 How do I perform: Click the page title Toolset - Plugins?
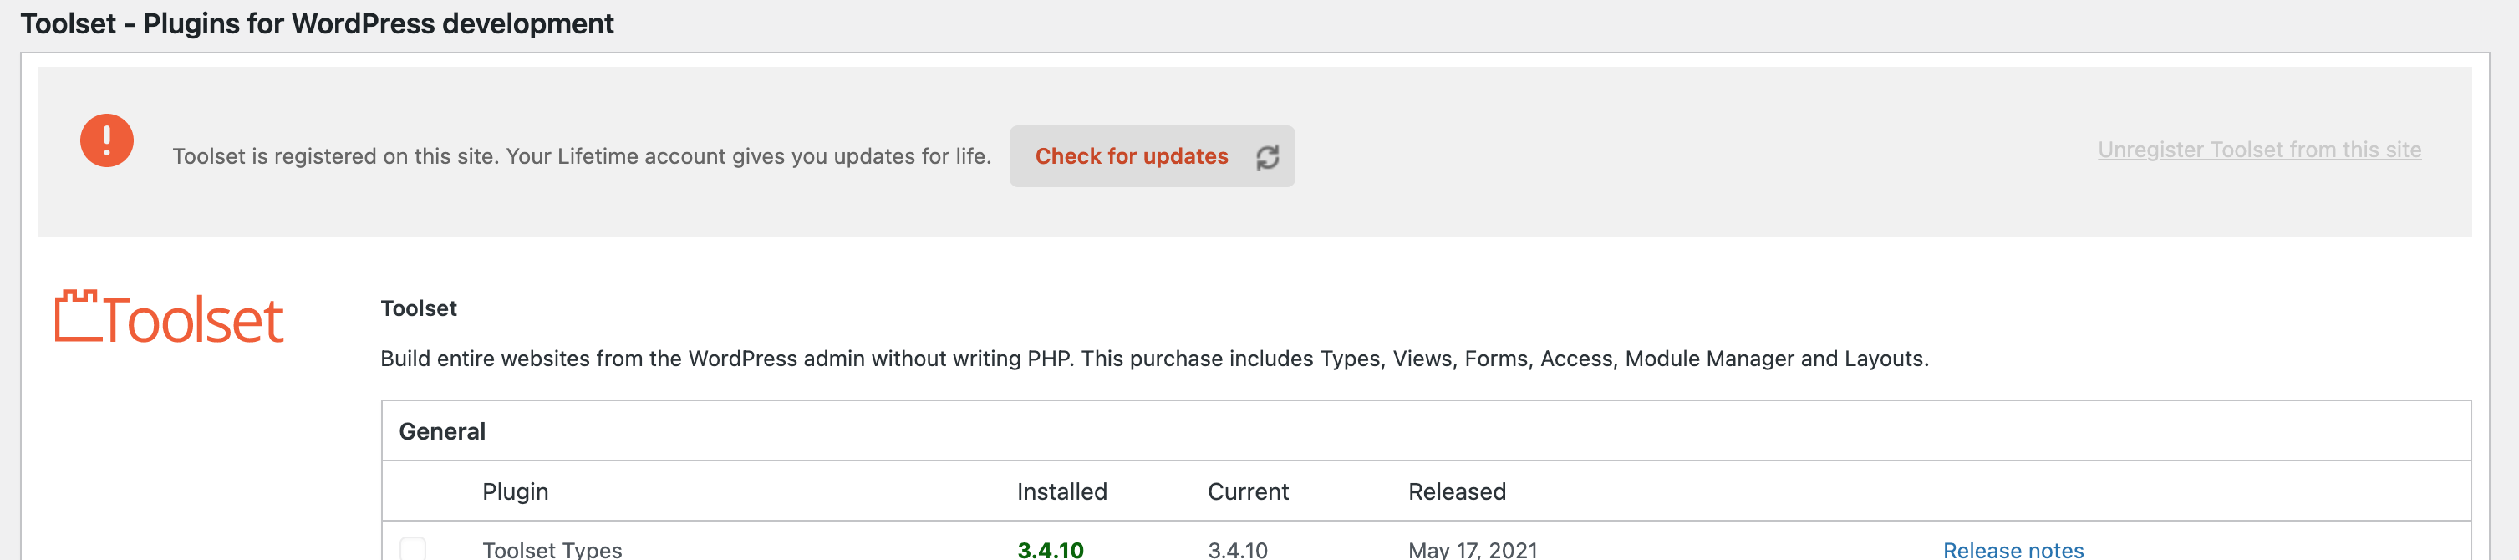[317, 23]
